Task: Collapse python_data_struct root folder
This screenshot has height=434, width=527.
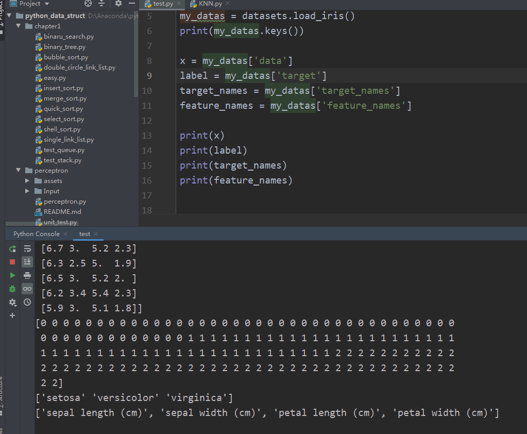Action: 9,15
